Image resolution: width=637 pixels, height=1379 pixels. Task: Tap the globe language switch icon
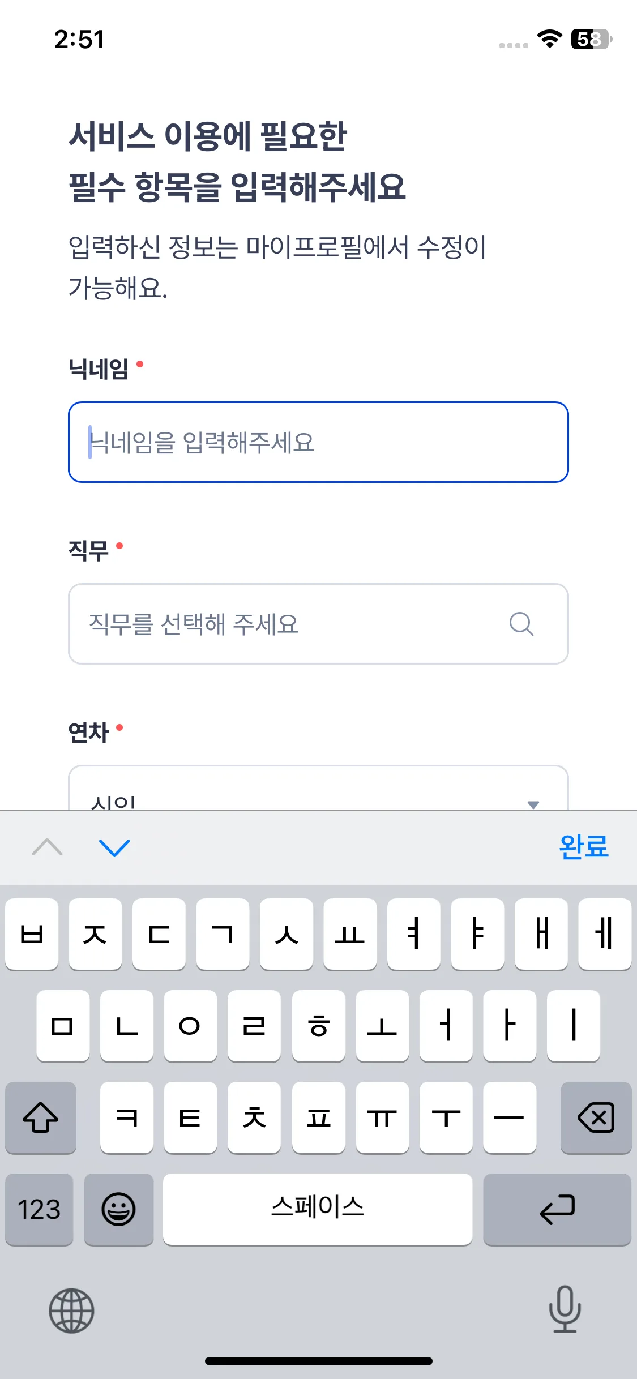pyautogui.click(x=71, y=1310)
